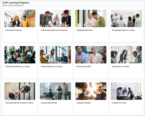Select the Harnessing Conflict thumbnail

point(91,55)
